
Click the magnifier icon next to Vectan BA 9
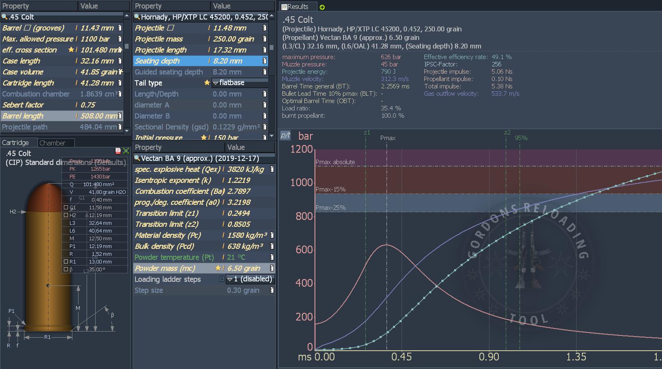click(x=138, y=158)
